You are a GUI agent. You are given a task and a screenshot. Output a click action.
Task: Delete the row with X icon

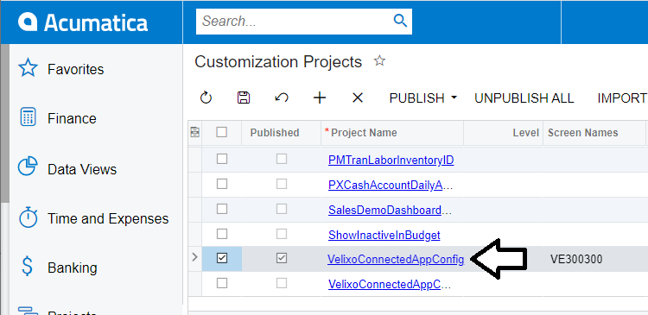point(357,98)
